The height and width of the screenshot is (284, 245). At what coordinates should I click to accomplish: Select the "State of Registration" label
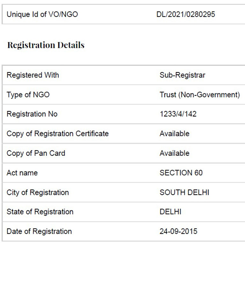tap(40, 212)
